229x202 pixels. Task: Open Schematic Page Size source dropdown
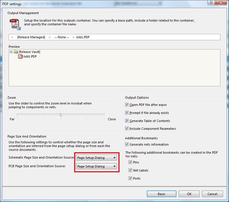[96, 158]
